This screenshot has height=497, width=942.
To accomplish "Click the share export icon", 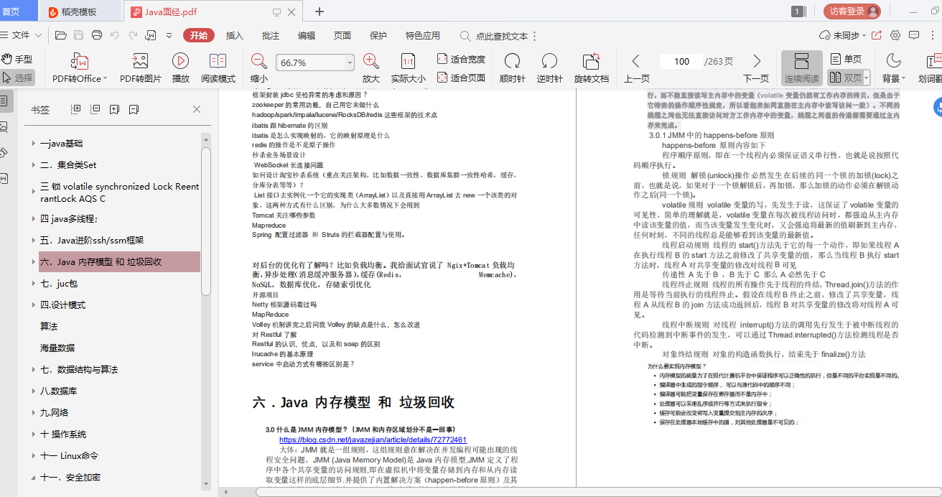I will (x=877, y=35).
